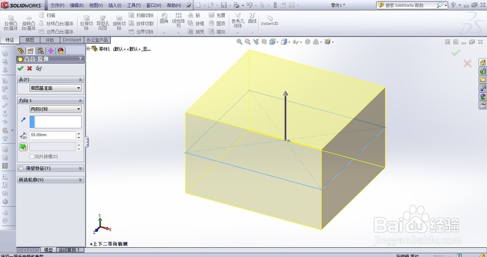Collapse the 从(F) section
487x257 pixels.
pyautogui.click(x=80, y=79)
